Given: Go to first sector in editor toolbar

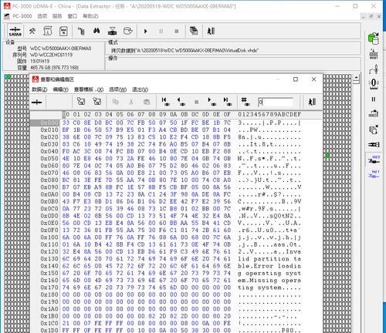Looking at the screenshot, I should pyautogui.click(x=165, y=102).
